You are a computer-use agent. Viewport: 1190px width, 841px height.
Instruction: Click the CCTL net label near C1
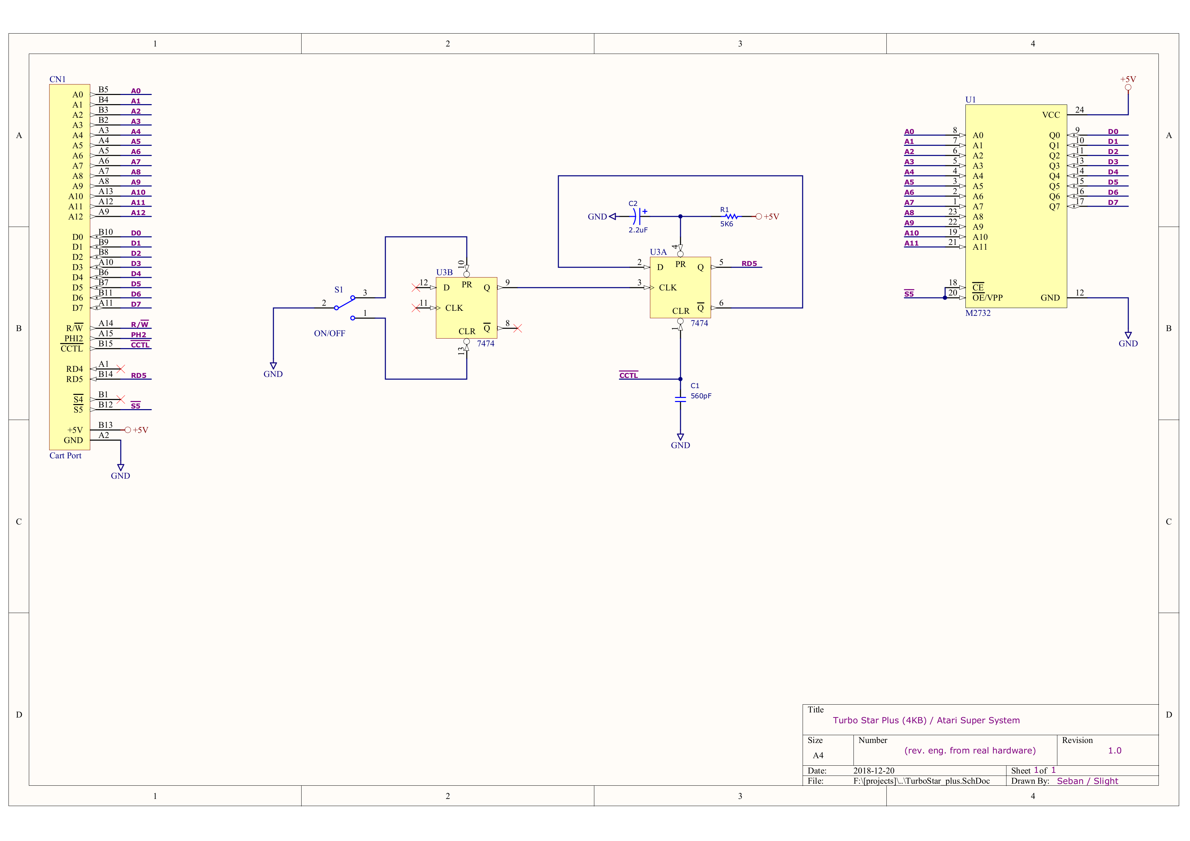(629, 376)
